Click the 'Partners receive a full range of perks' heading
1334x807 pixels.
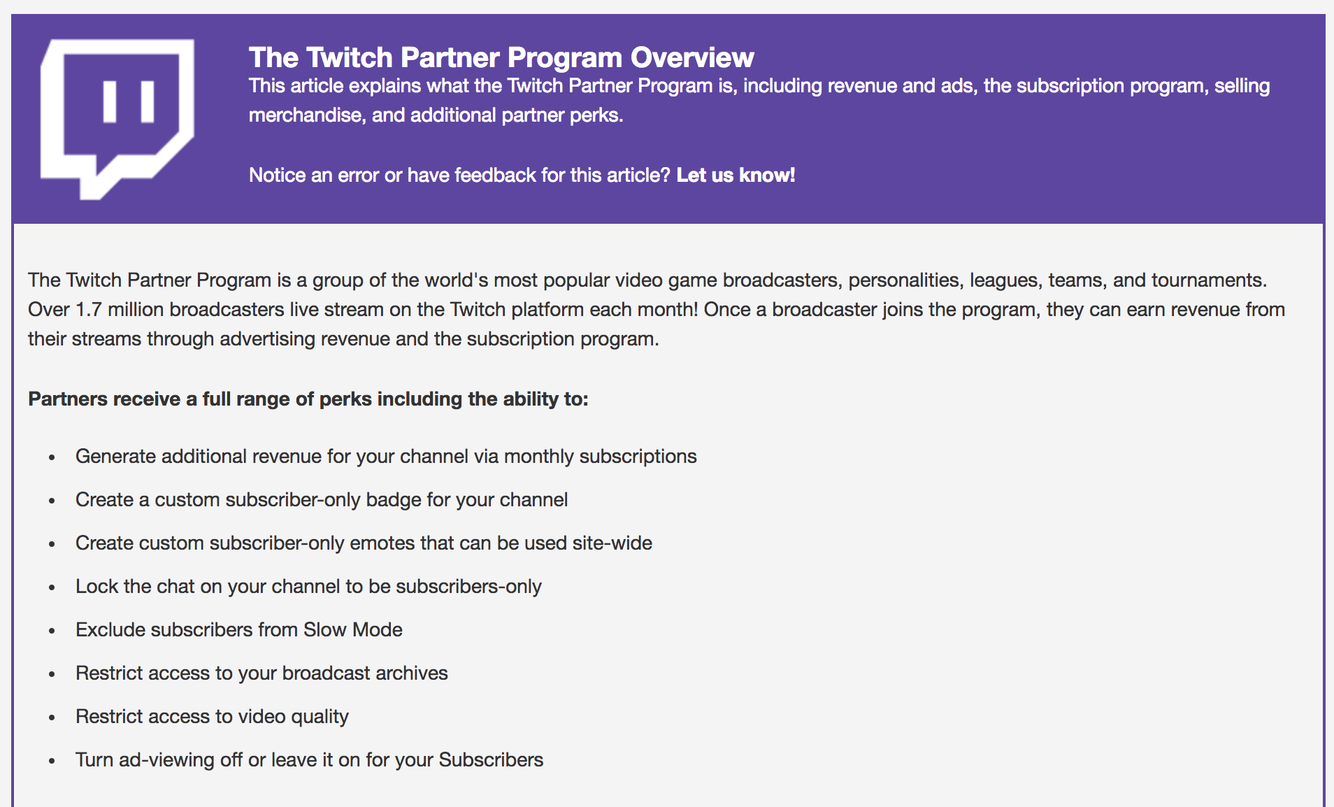click(308, 399)
